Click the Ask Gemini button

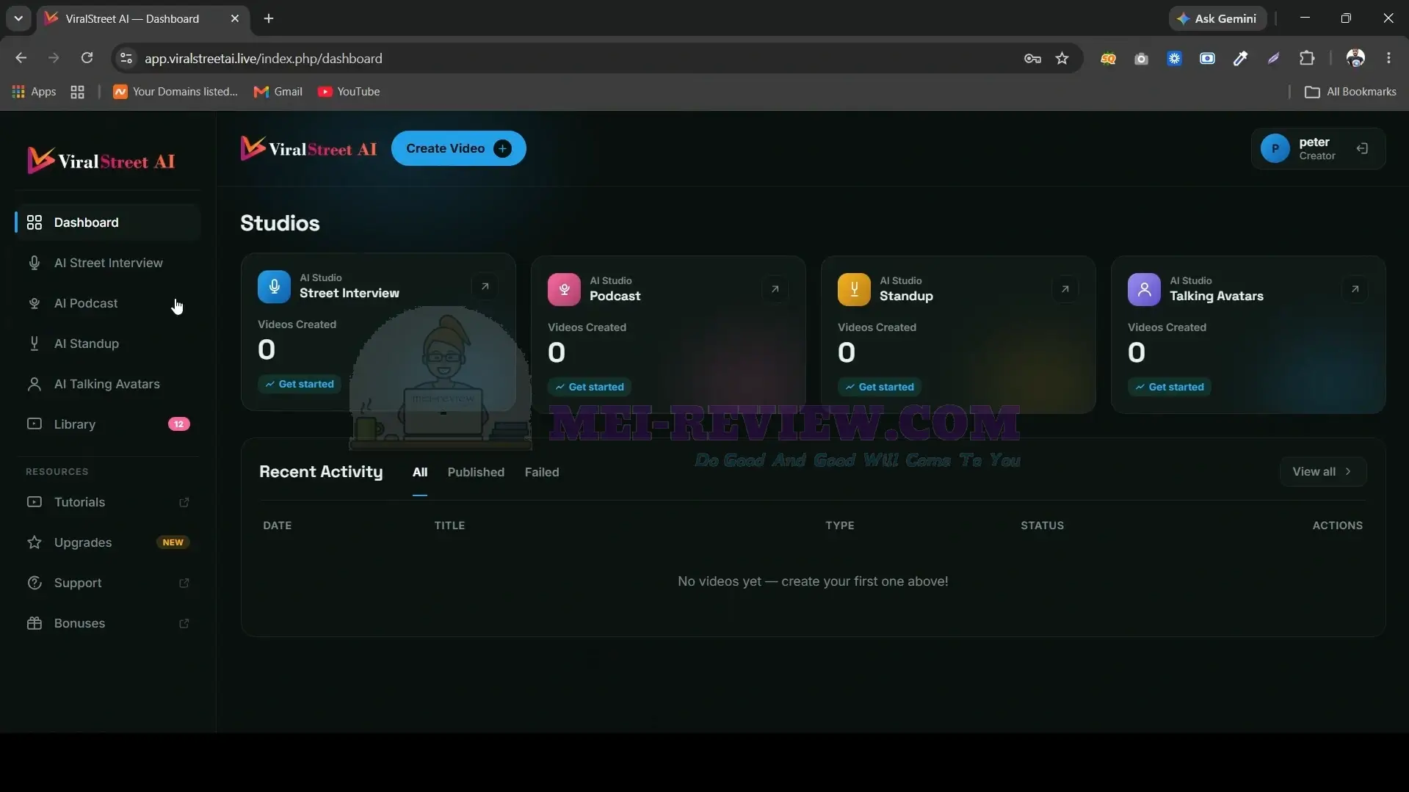point(1217,18)
